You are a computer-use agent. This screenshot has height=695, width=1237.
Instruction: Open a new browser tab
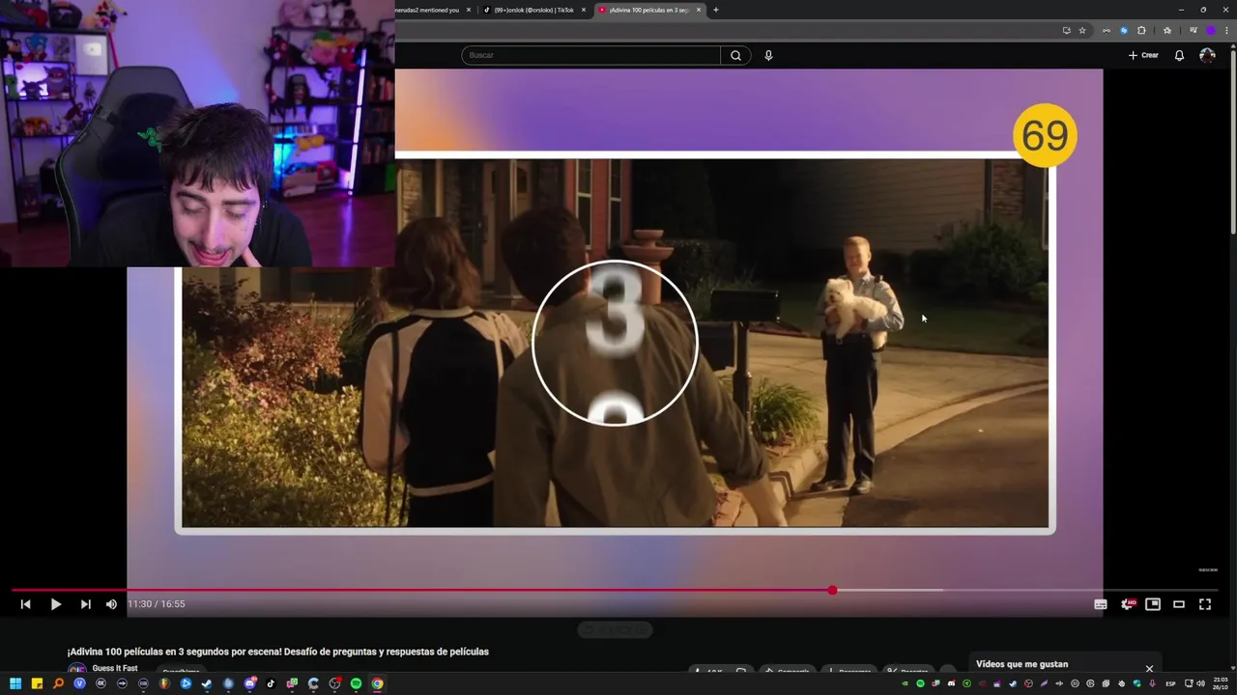click(716, 10)
